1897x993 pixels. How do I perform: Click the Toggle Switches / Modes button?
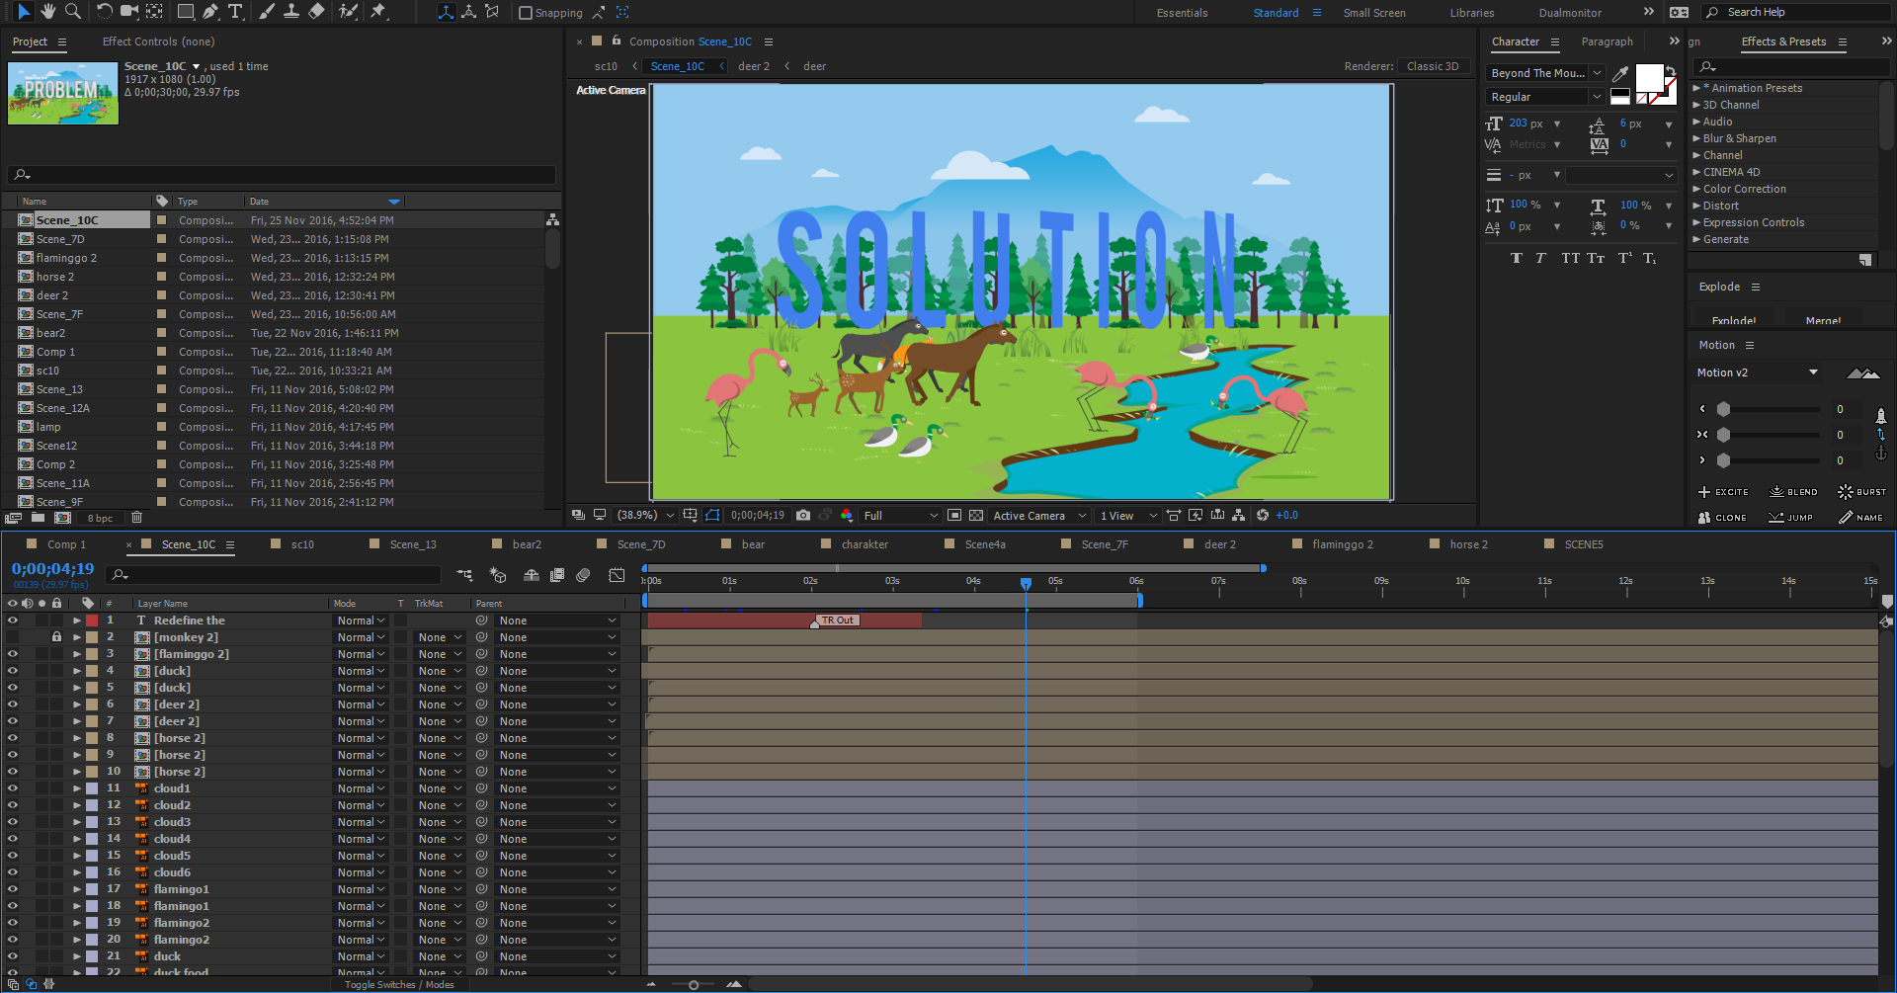[399, 984]
